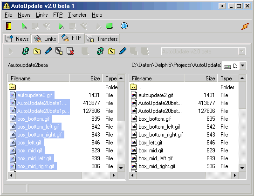
Task: Sort local list by Size column
Action: click(201, 78)
